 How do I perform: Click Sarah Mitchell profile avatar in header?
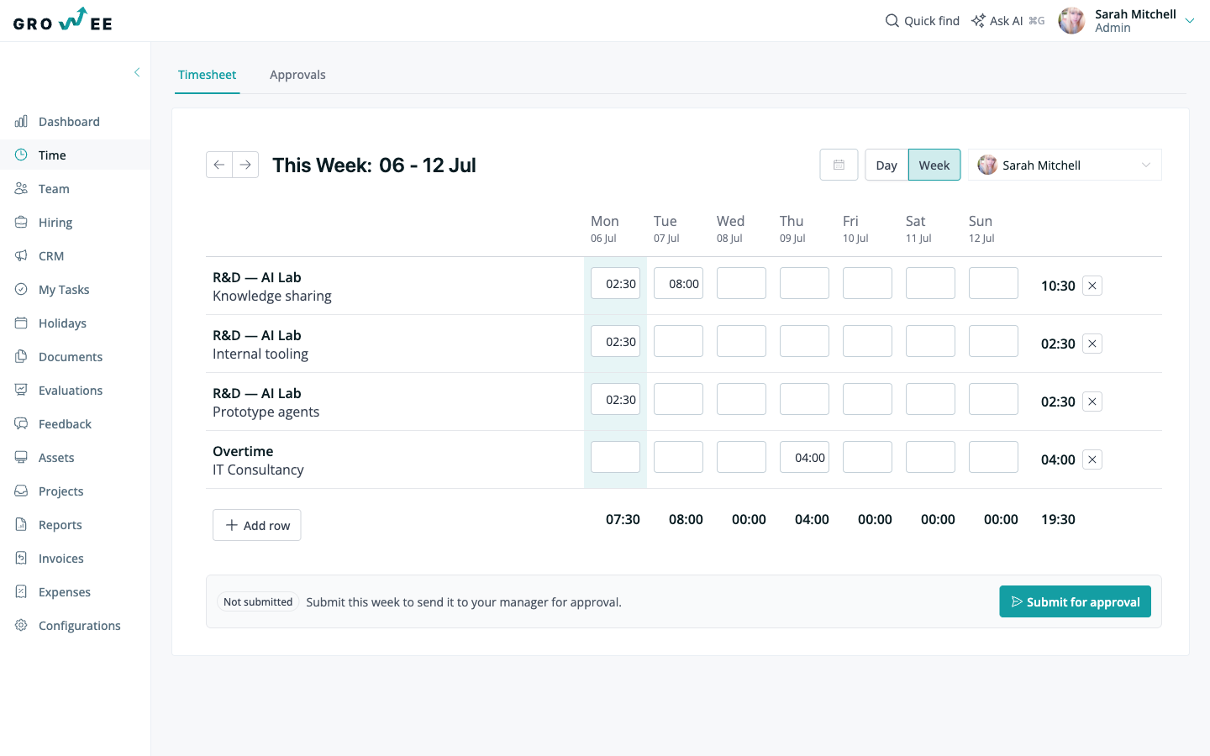[1071, 20]
